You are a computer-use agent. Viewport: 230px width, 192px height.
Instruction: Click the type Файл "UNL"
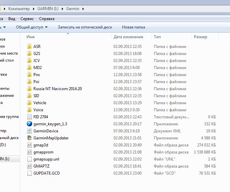pyautogui.click(x=164, y=159)
